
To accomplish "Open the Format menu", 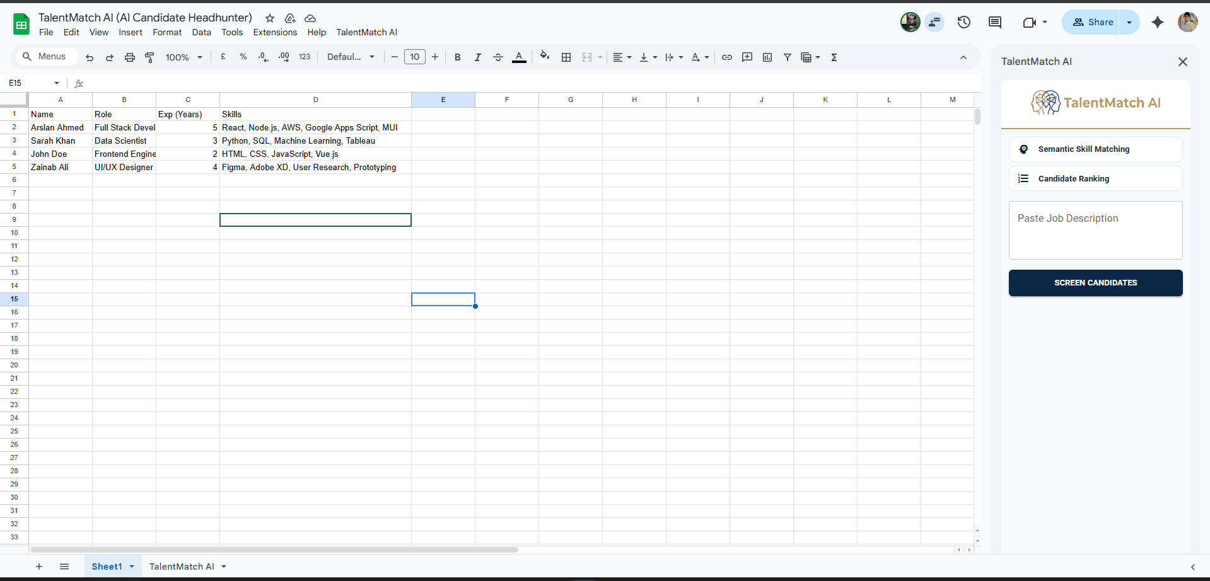I will pyautogui.click(x=167, y=32).
